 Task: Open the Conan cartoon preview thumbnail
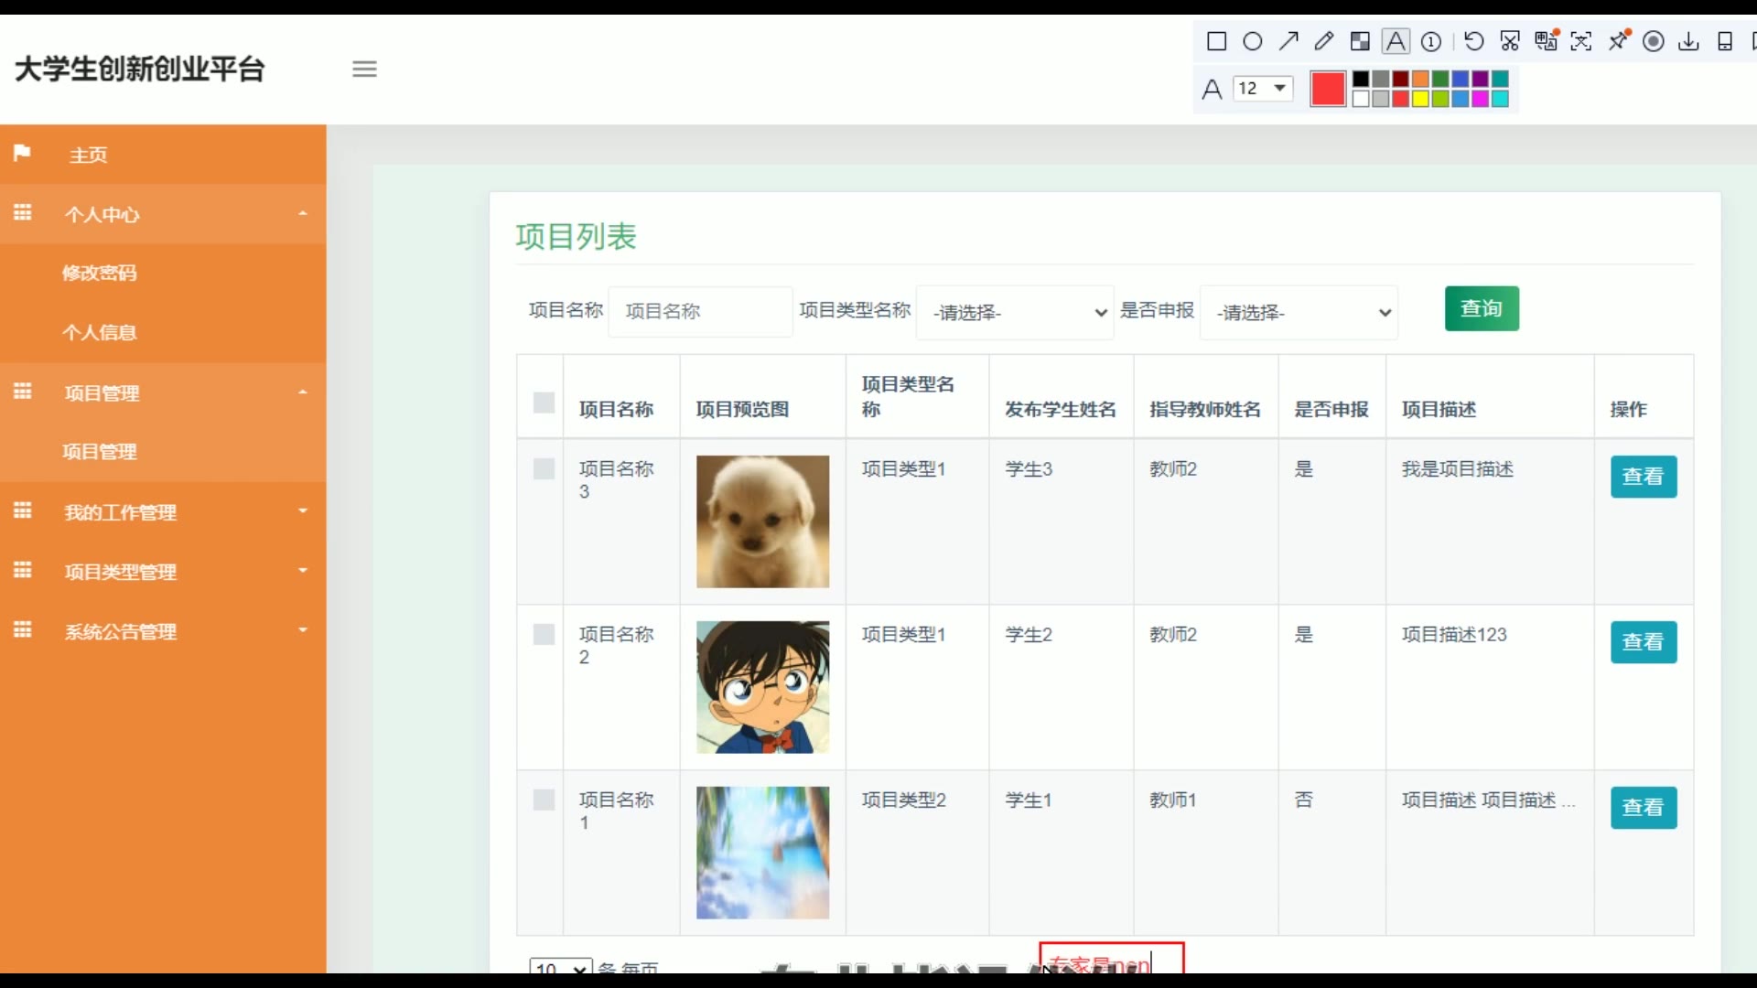pos(762,687)
